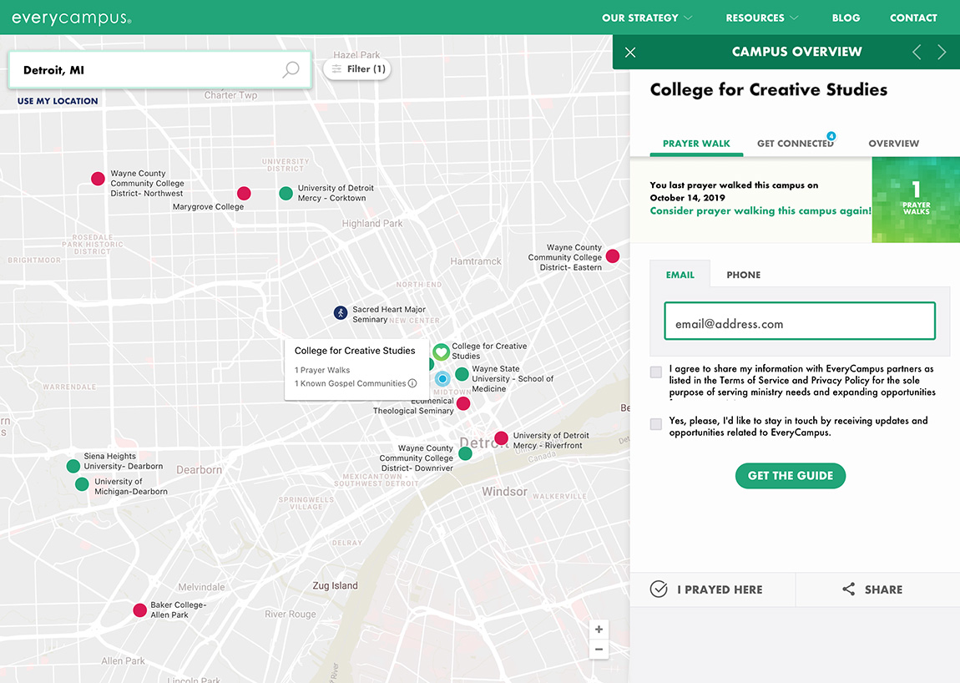960x683 pixels.
Task: Select University of Detroit Mercy Riverfront marker
Action: 502,438
